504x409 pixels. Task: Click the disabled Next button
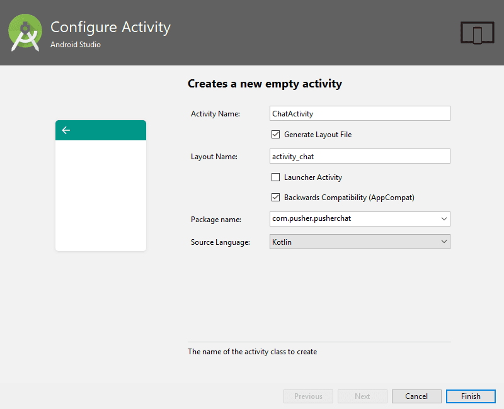362,396
